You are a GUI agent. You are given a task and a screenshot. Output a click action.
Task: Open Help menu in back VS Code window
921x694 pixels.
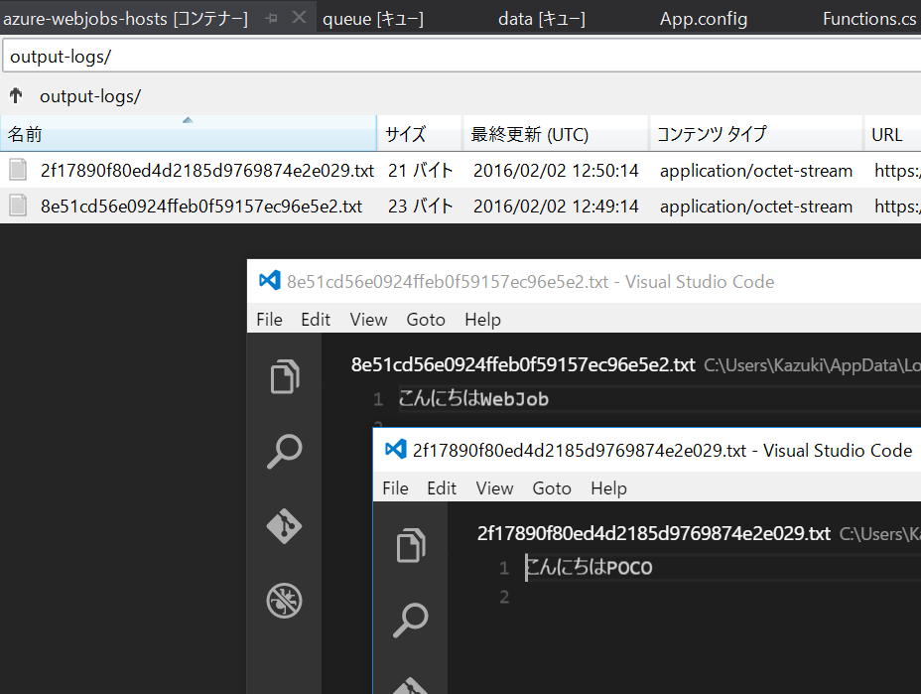(482, 319)
